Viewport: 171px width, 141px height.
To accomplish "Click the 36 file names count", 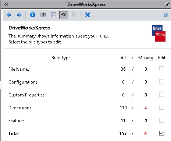I will coord(123,69).
